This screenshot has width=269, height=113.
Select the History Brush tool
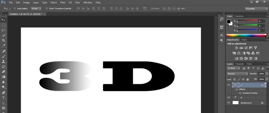tap(3, 67)
